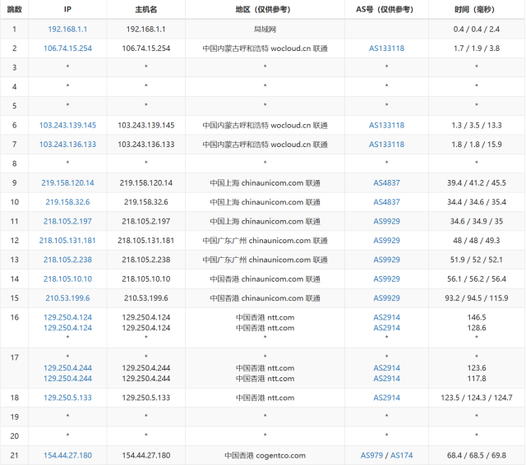Select the time cell 1.8 / 1.8 / 15.9
Viewport: 526px width, 465px height.
(x=477, y=145)
